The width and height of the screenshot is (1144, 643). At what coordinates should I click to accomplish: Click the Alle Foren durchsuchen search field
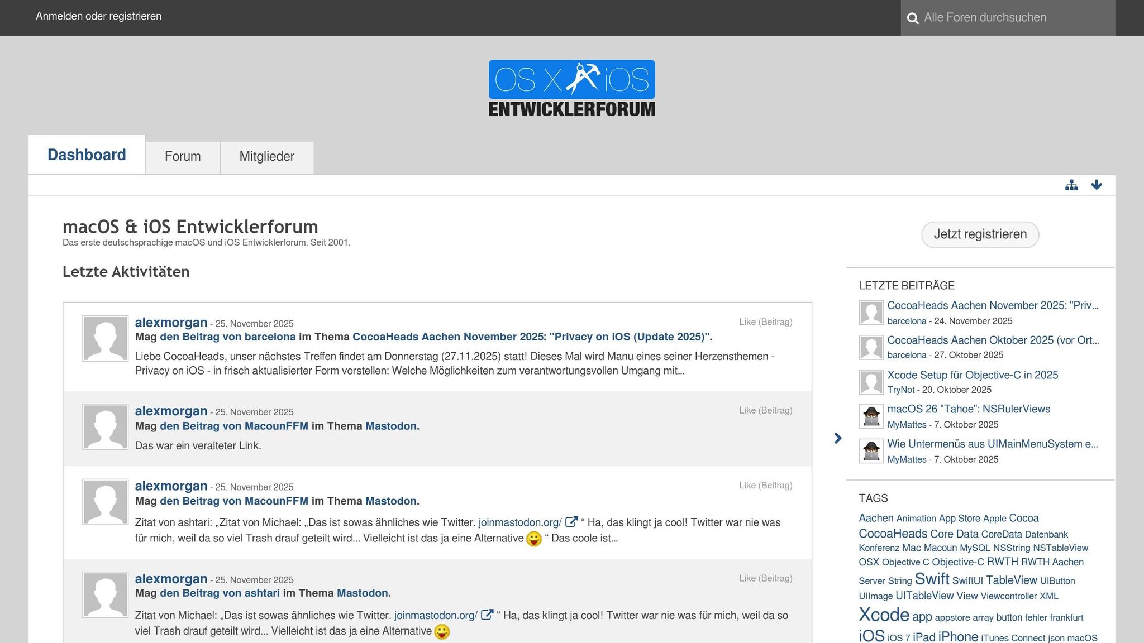tap(1005, 18)
